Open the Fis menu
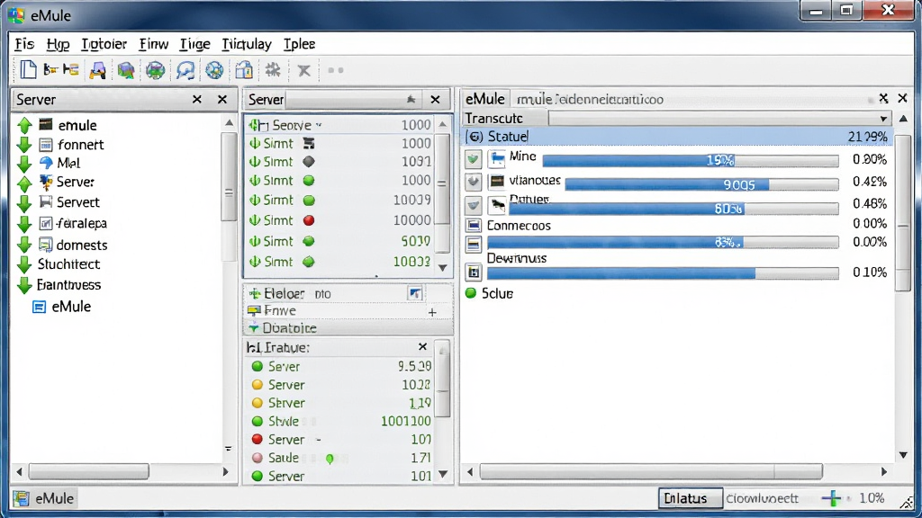This screenshot has width=922, height=518. tap(24, 44)
